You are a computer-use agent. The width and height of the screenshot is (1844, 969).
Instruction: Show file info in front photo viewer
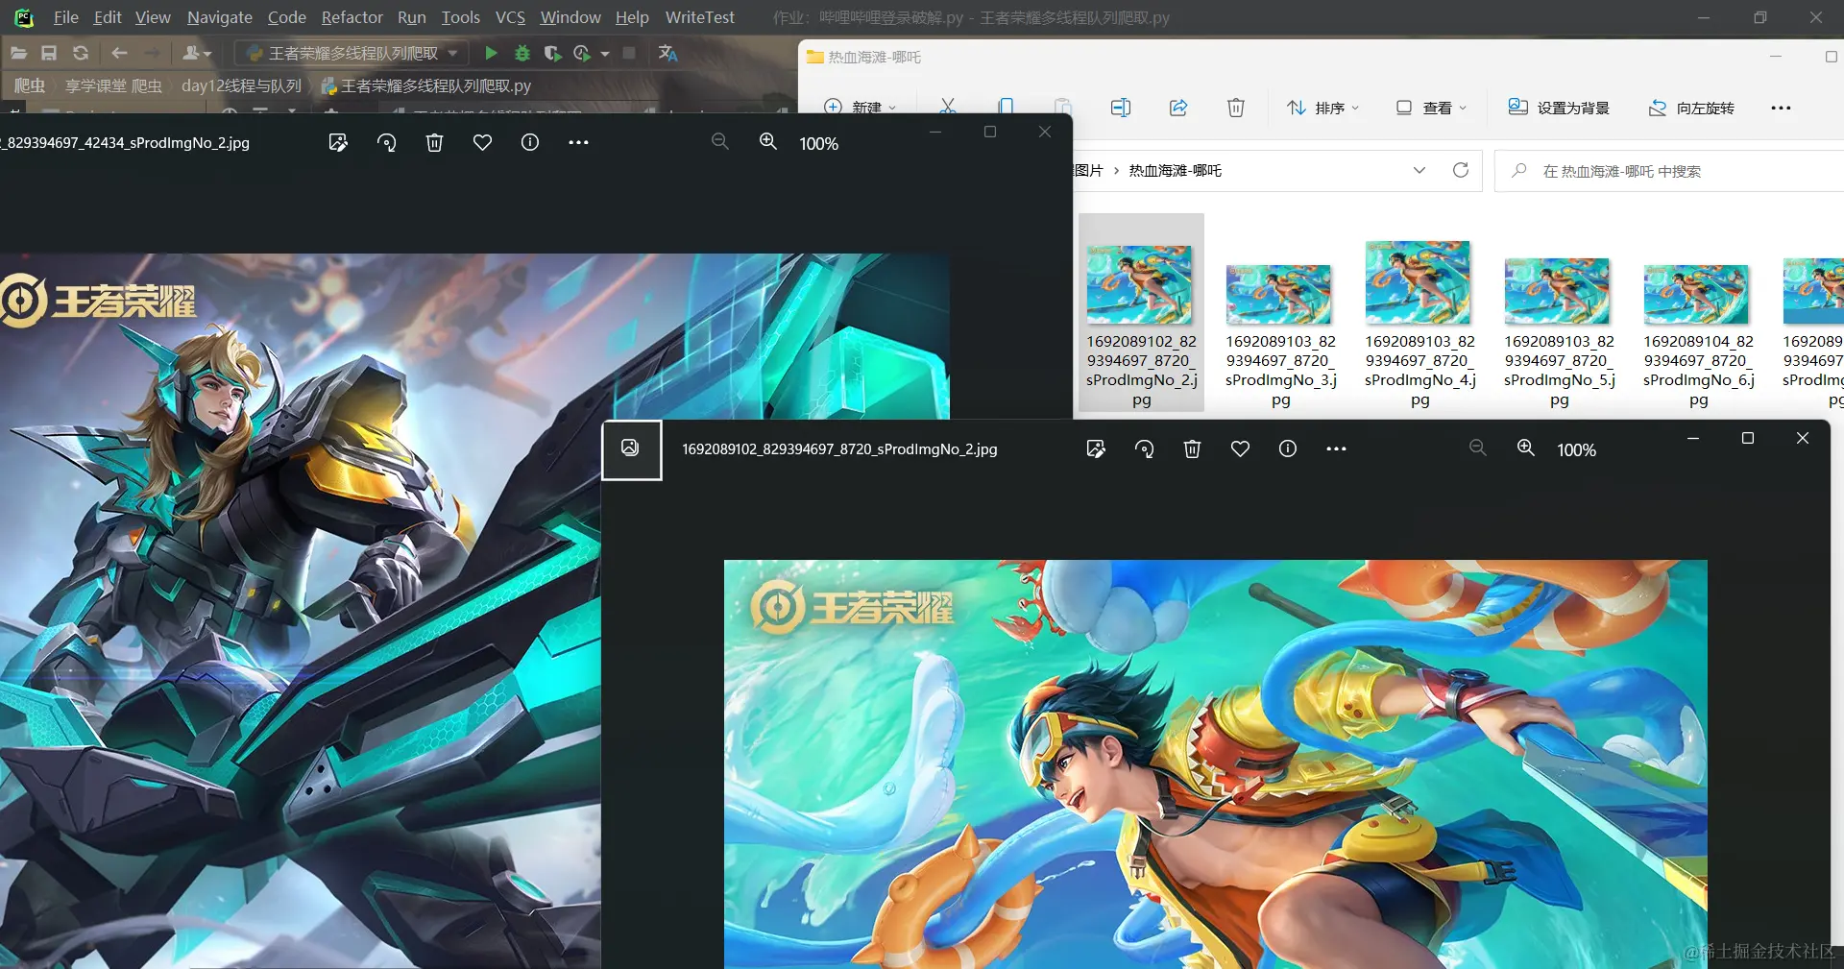1288,448
